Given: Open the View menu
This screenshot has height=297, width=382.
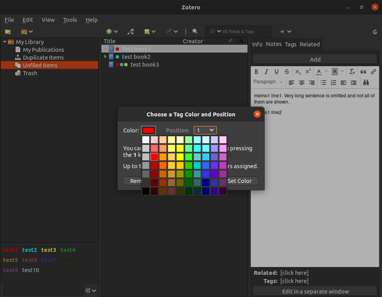Looking at the screenshot, I should pos(48,20).
